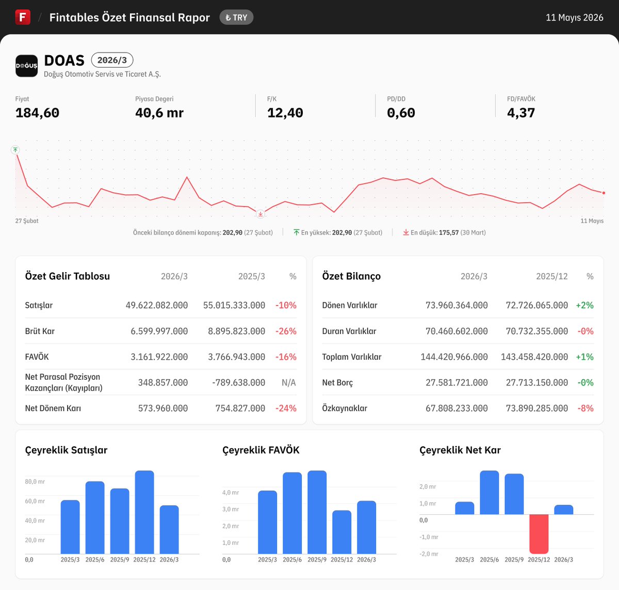Viewport: 619px width, 590px height.
Task: Click the Satışlar row label
Action: click(39, 305)
